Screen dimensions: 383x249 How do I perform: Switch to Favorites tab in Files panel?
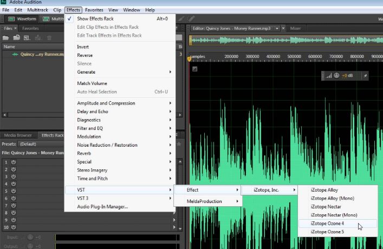click(30, 28)
